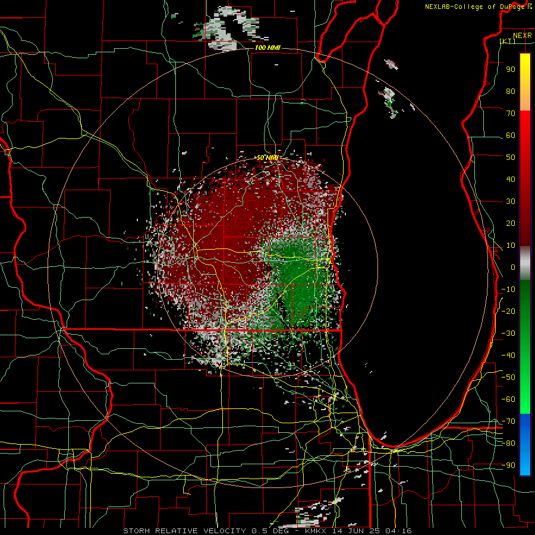Screen dimensions: 535x535
Task: Click the -10 knot scale label
Action: pos(508,289)
